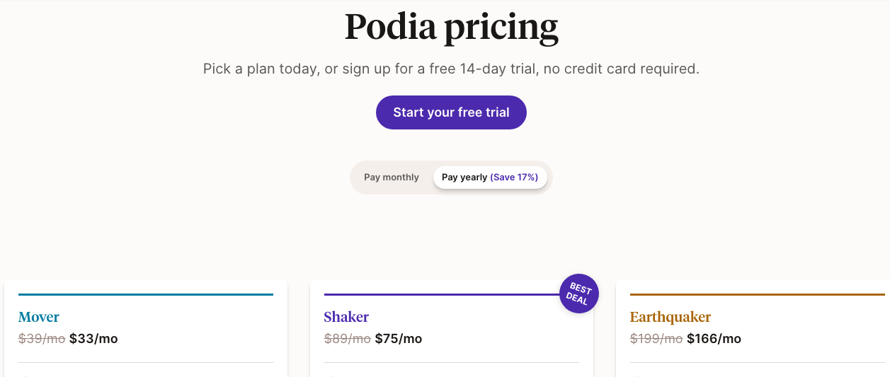Select the Shaker plan title
This screenshot has width=890, height=377.
(346, 317)
